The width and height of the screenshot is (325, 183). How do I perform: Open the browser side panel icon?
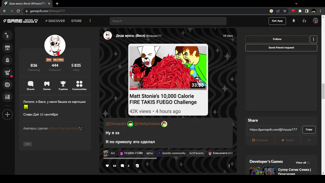pos(307,11)
